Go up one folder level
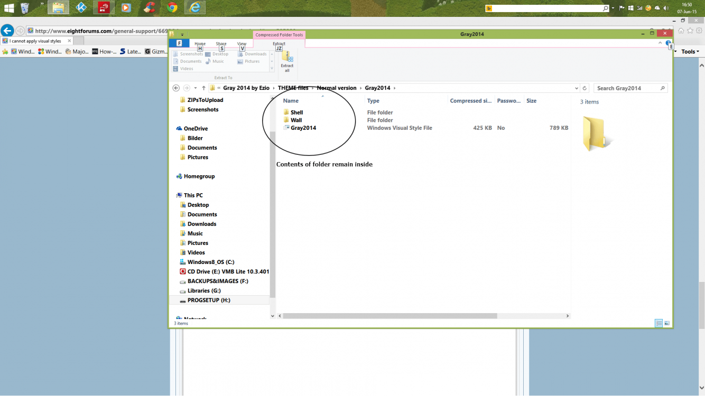705x396 pixels. click(x=203, y=88)
